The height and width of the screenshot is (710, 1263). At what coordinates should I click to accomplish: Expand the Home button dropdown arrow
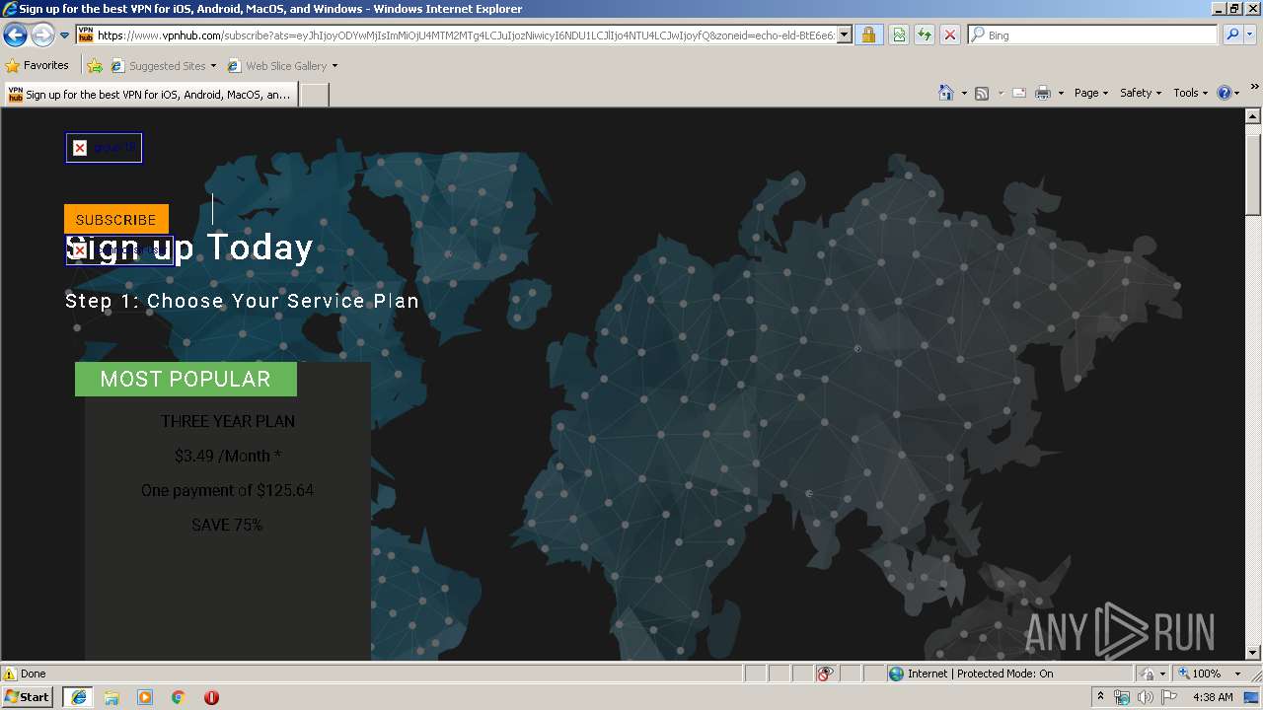(963, 93)
